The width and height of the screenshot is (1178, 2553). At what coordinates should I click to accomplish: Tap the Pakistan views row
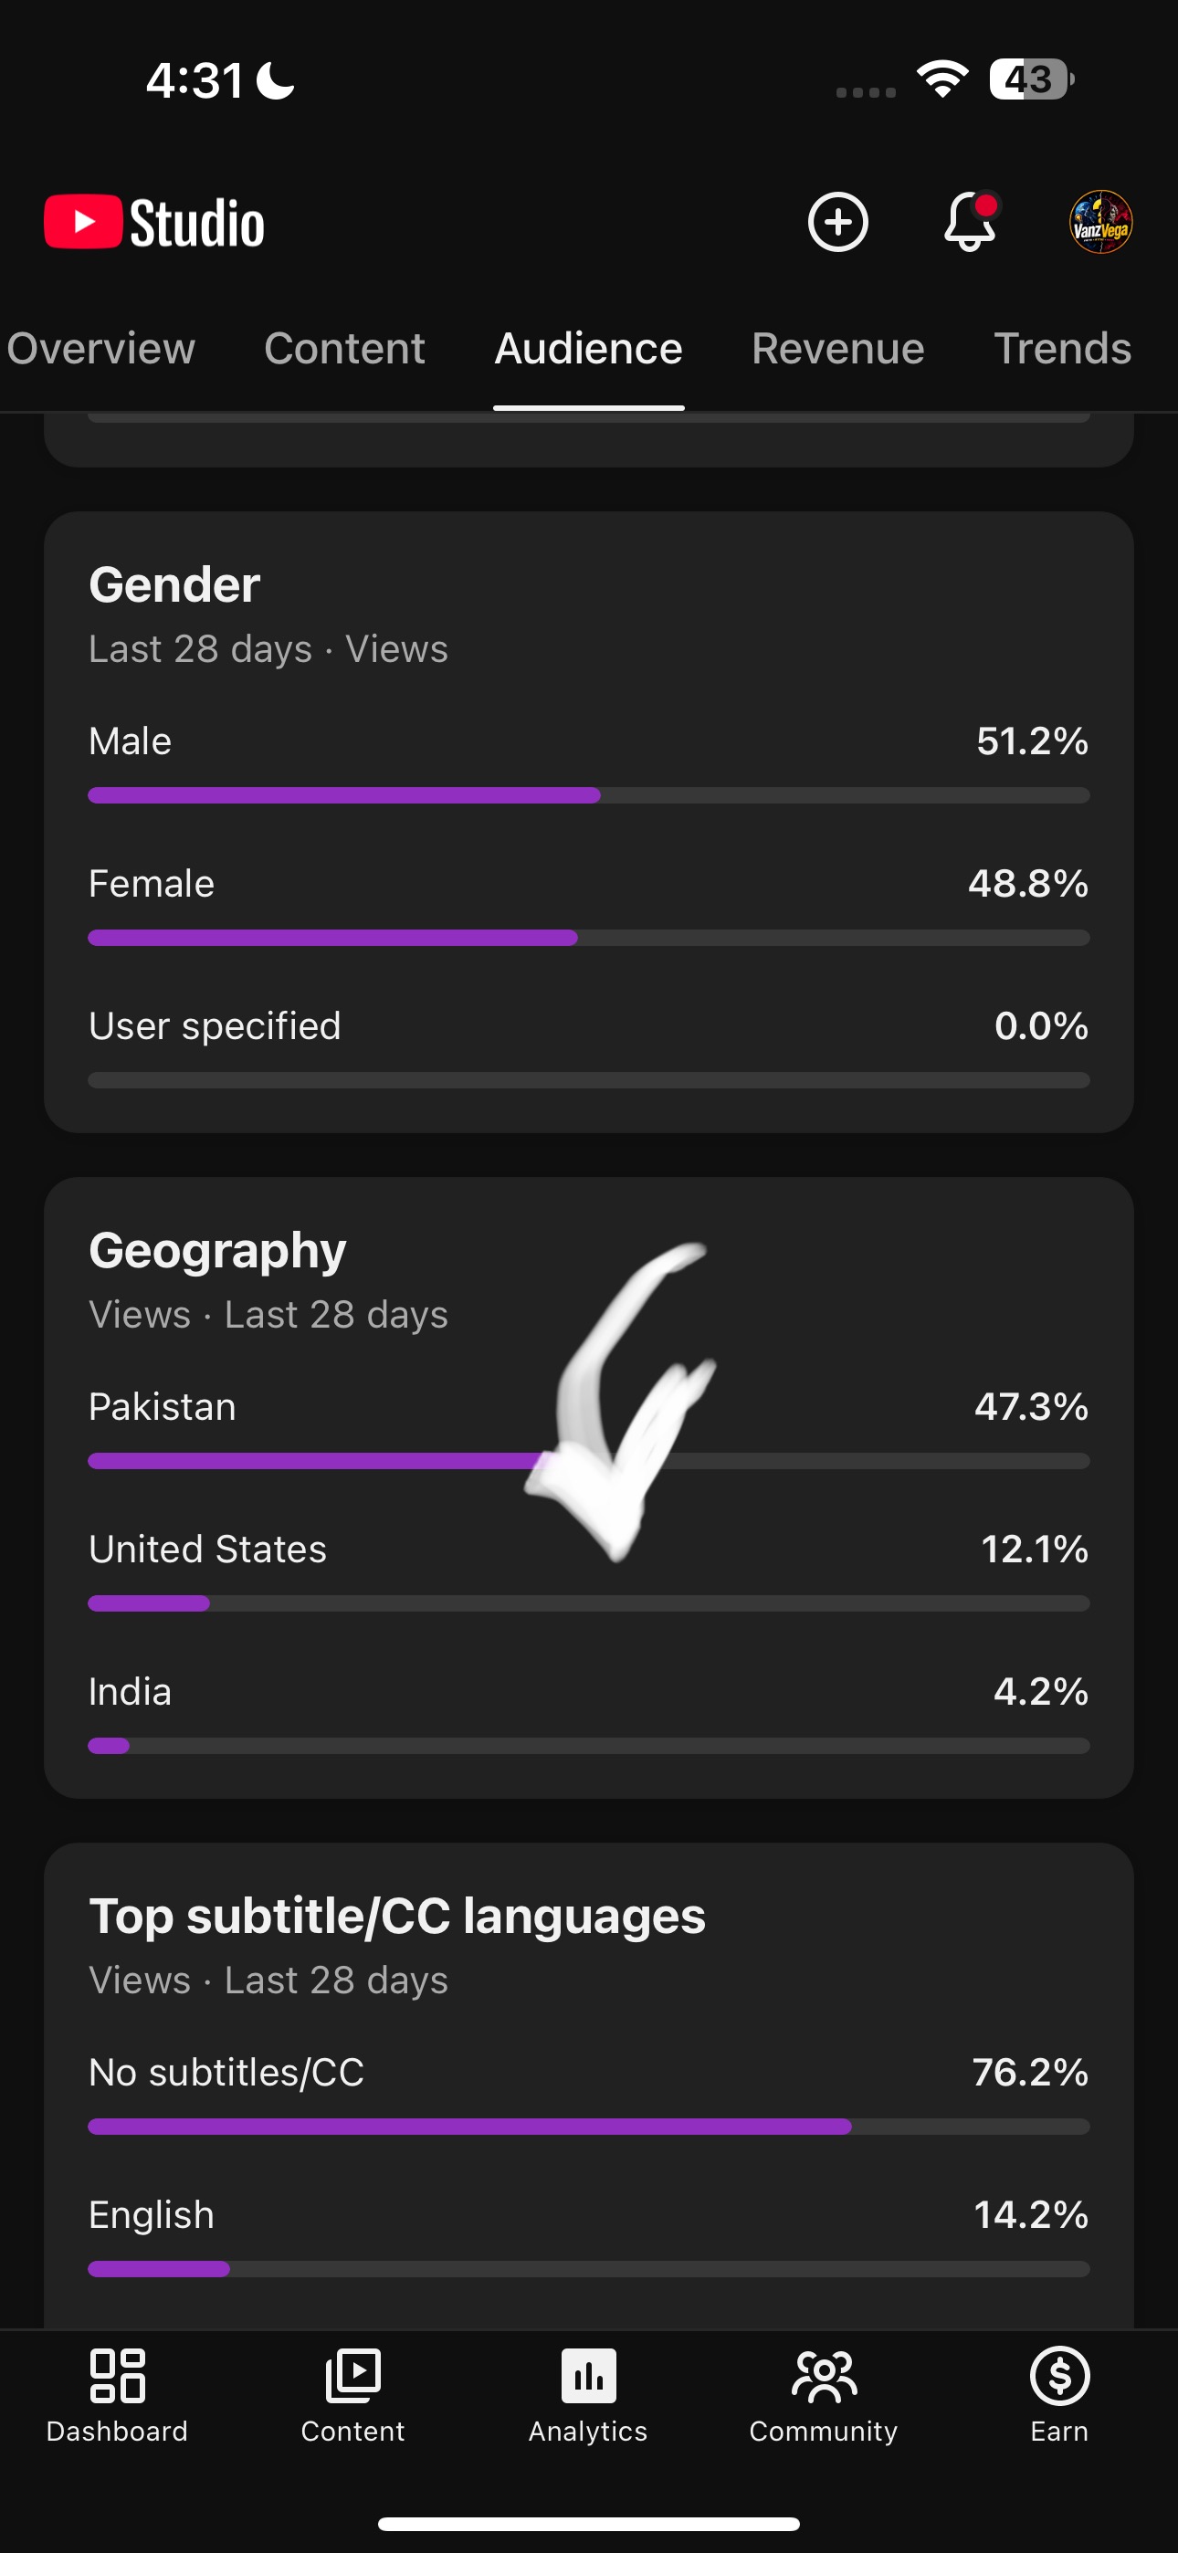pyautogui.click(x=589, y=1427)
